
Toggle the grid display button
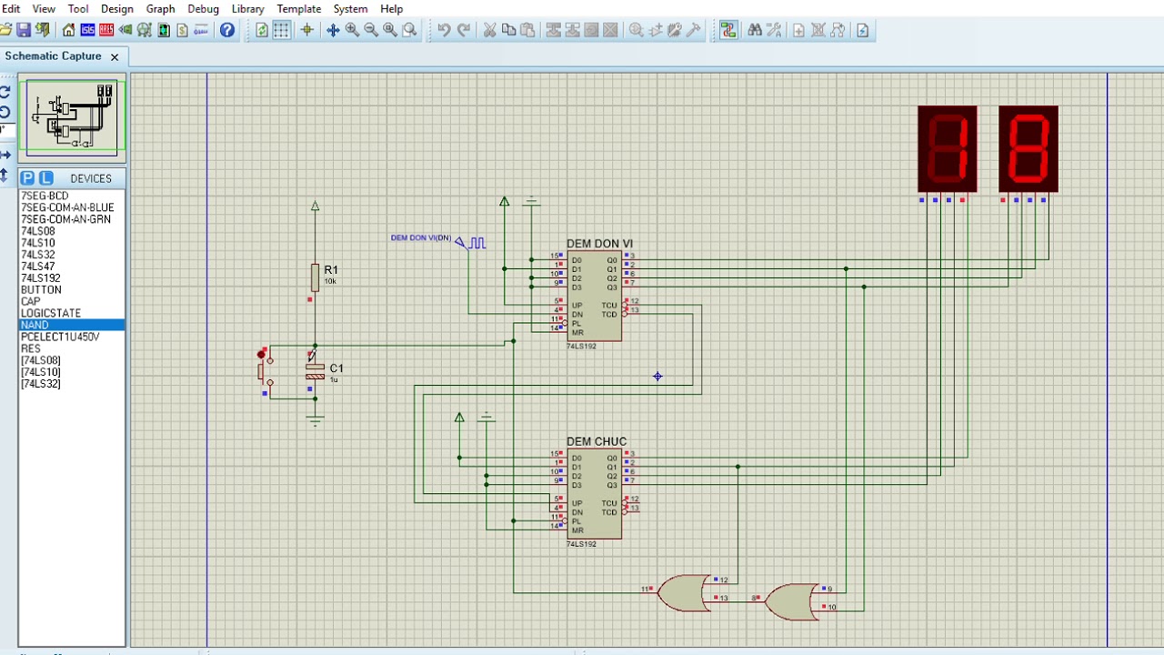(x=282, y=30)
